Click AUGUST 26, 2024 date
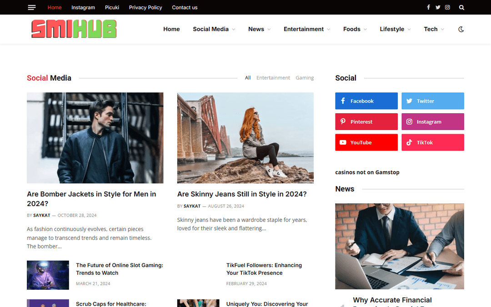The image size is (491, 307). coord(226,206)
